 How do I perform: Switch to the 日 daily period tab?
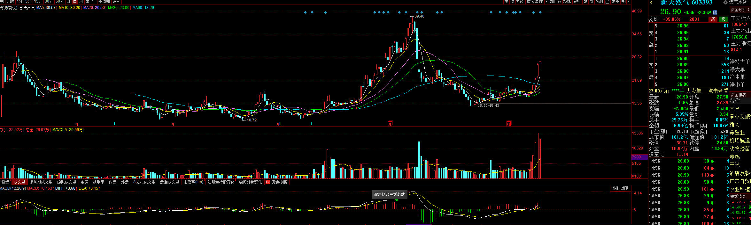coord(68,2)
